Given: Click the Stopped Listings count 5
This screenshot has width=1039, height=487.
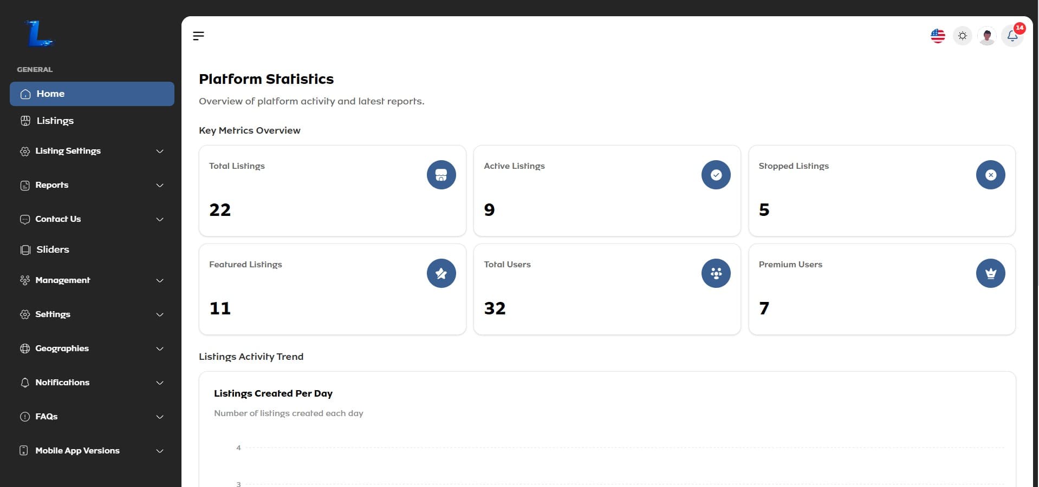Looking at the screenshot, I should 764,210.
